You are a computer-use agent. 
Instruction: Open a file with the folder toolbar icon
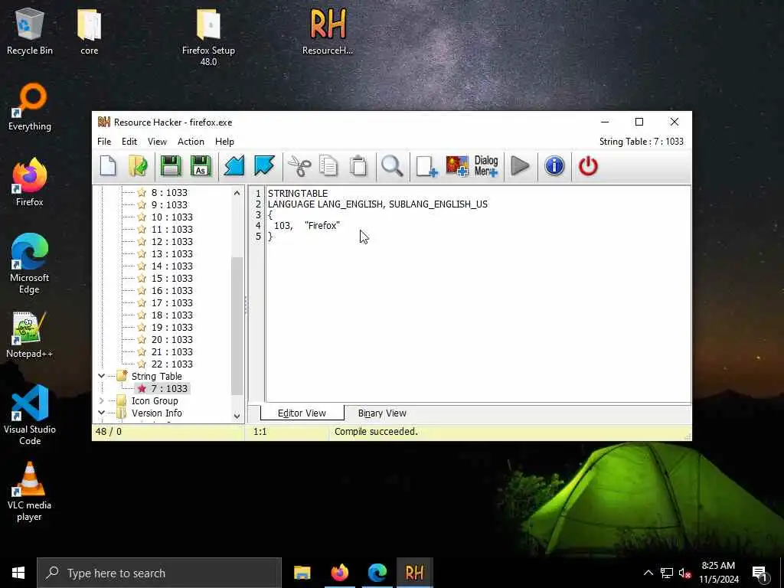[x=138, y=166]
